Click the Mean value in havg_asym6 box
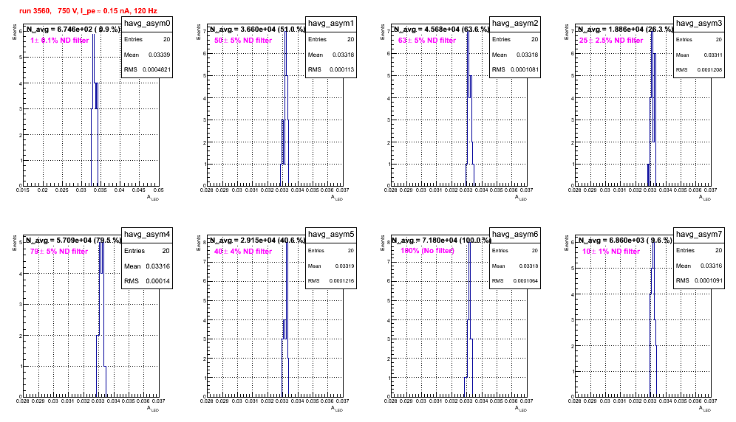The width and height of the screenshot is (736, 422). 528,266
